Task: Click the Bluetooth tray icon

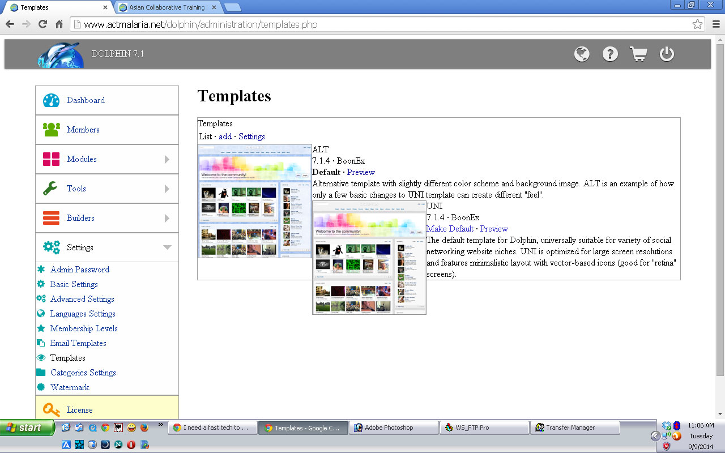Action: click(676, 426)
